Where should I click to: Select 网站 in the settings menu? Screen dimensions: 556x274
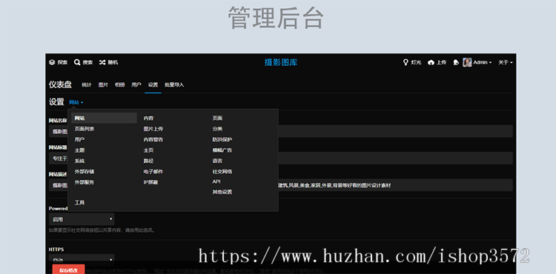[104, 118]
